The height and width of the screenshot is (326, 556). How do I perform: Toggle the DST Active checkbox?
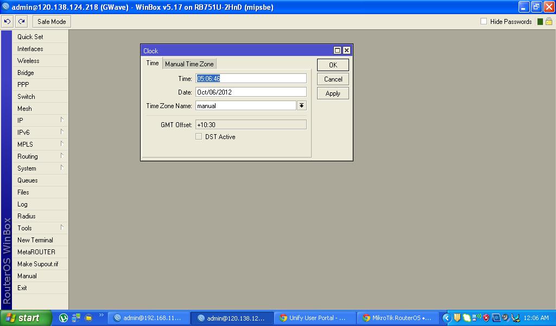tap(199, 136)
